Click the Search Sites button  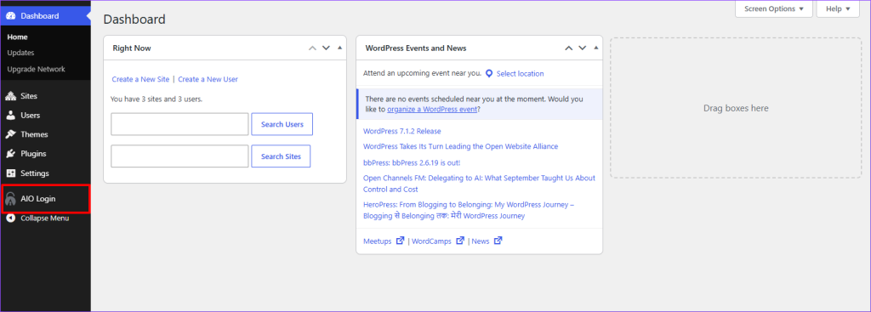tap(281, 156)
